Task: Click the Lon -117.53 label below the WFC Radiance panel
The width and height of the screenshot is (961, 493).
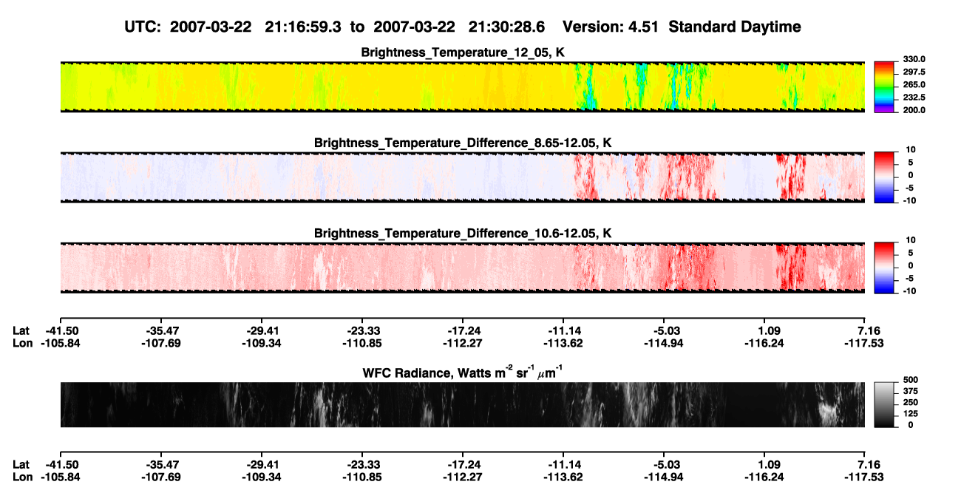Action: point(866,477)
